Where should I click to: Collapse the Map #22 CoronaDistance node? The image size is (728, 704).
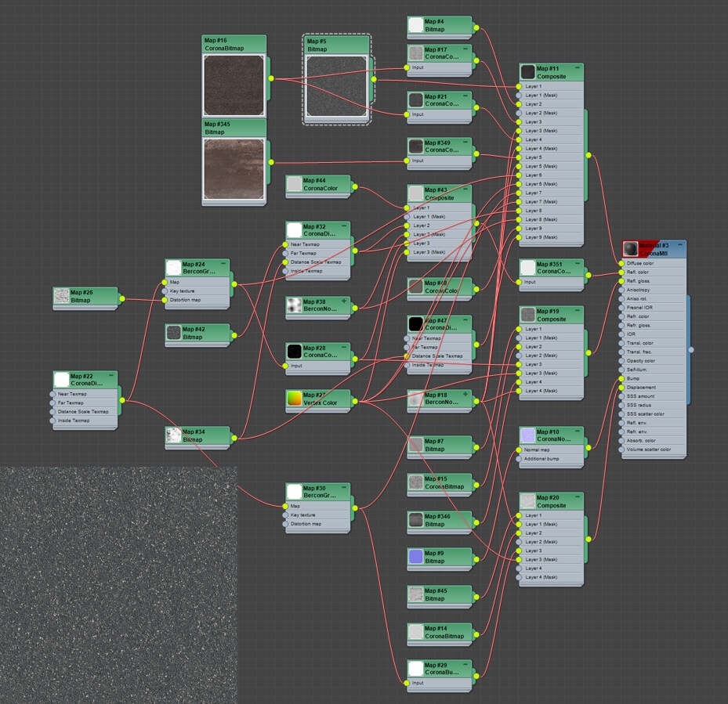tap(111, 376)
